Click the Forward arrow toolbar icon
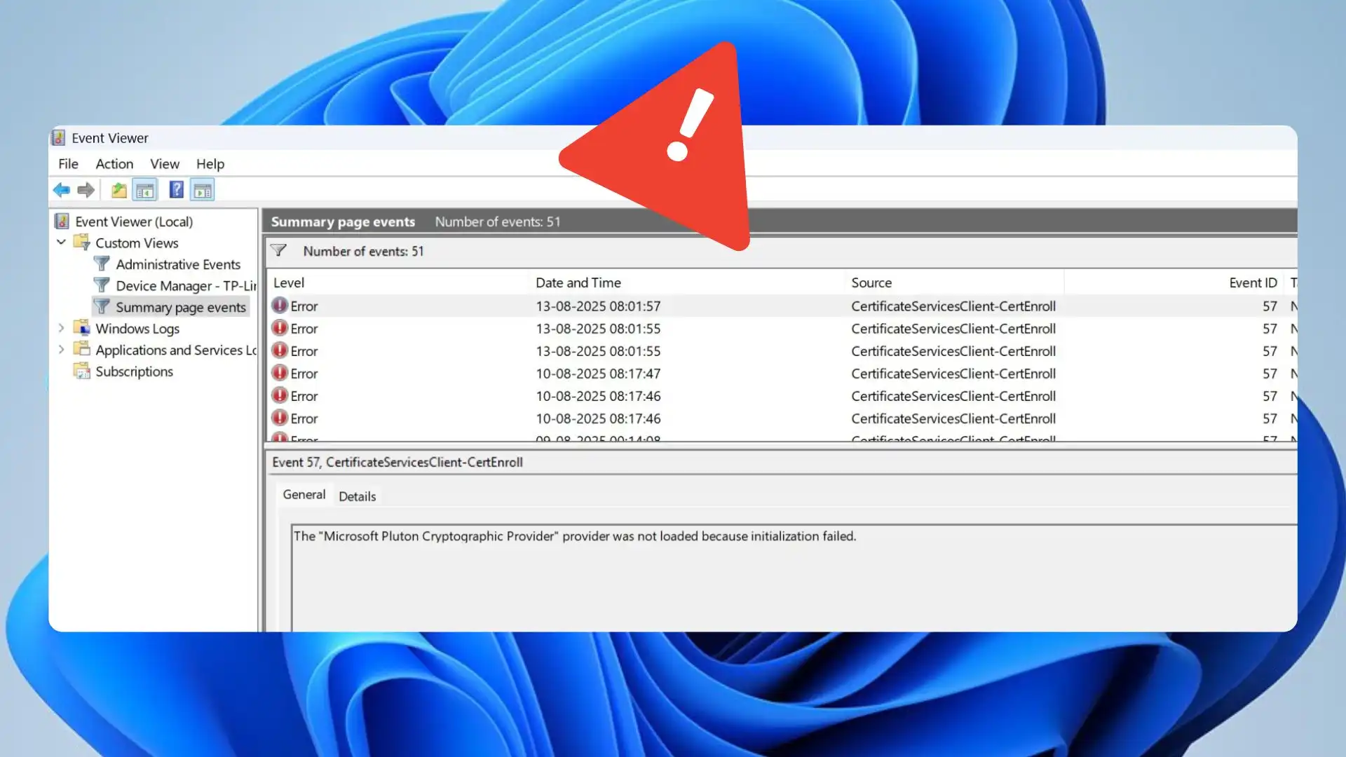 [x=86, y=190]
